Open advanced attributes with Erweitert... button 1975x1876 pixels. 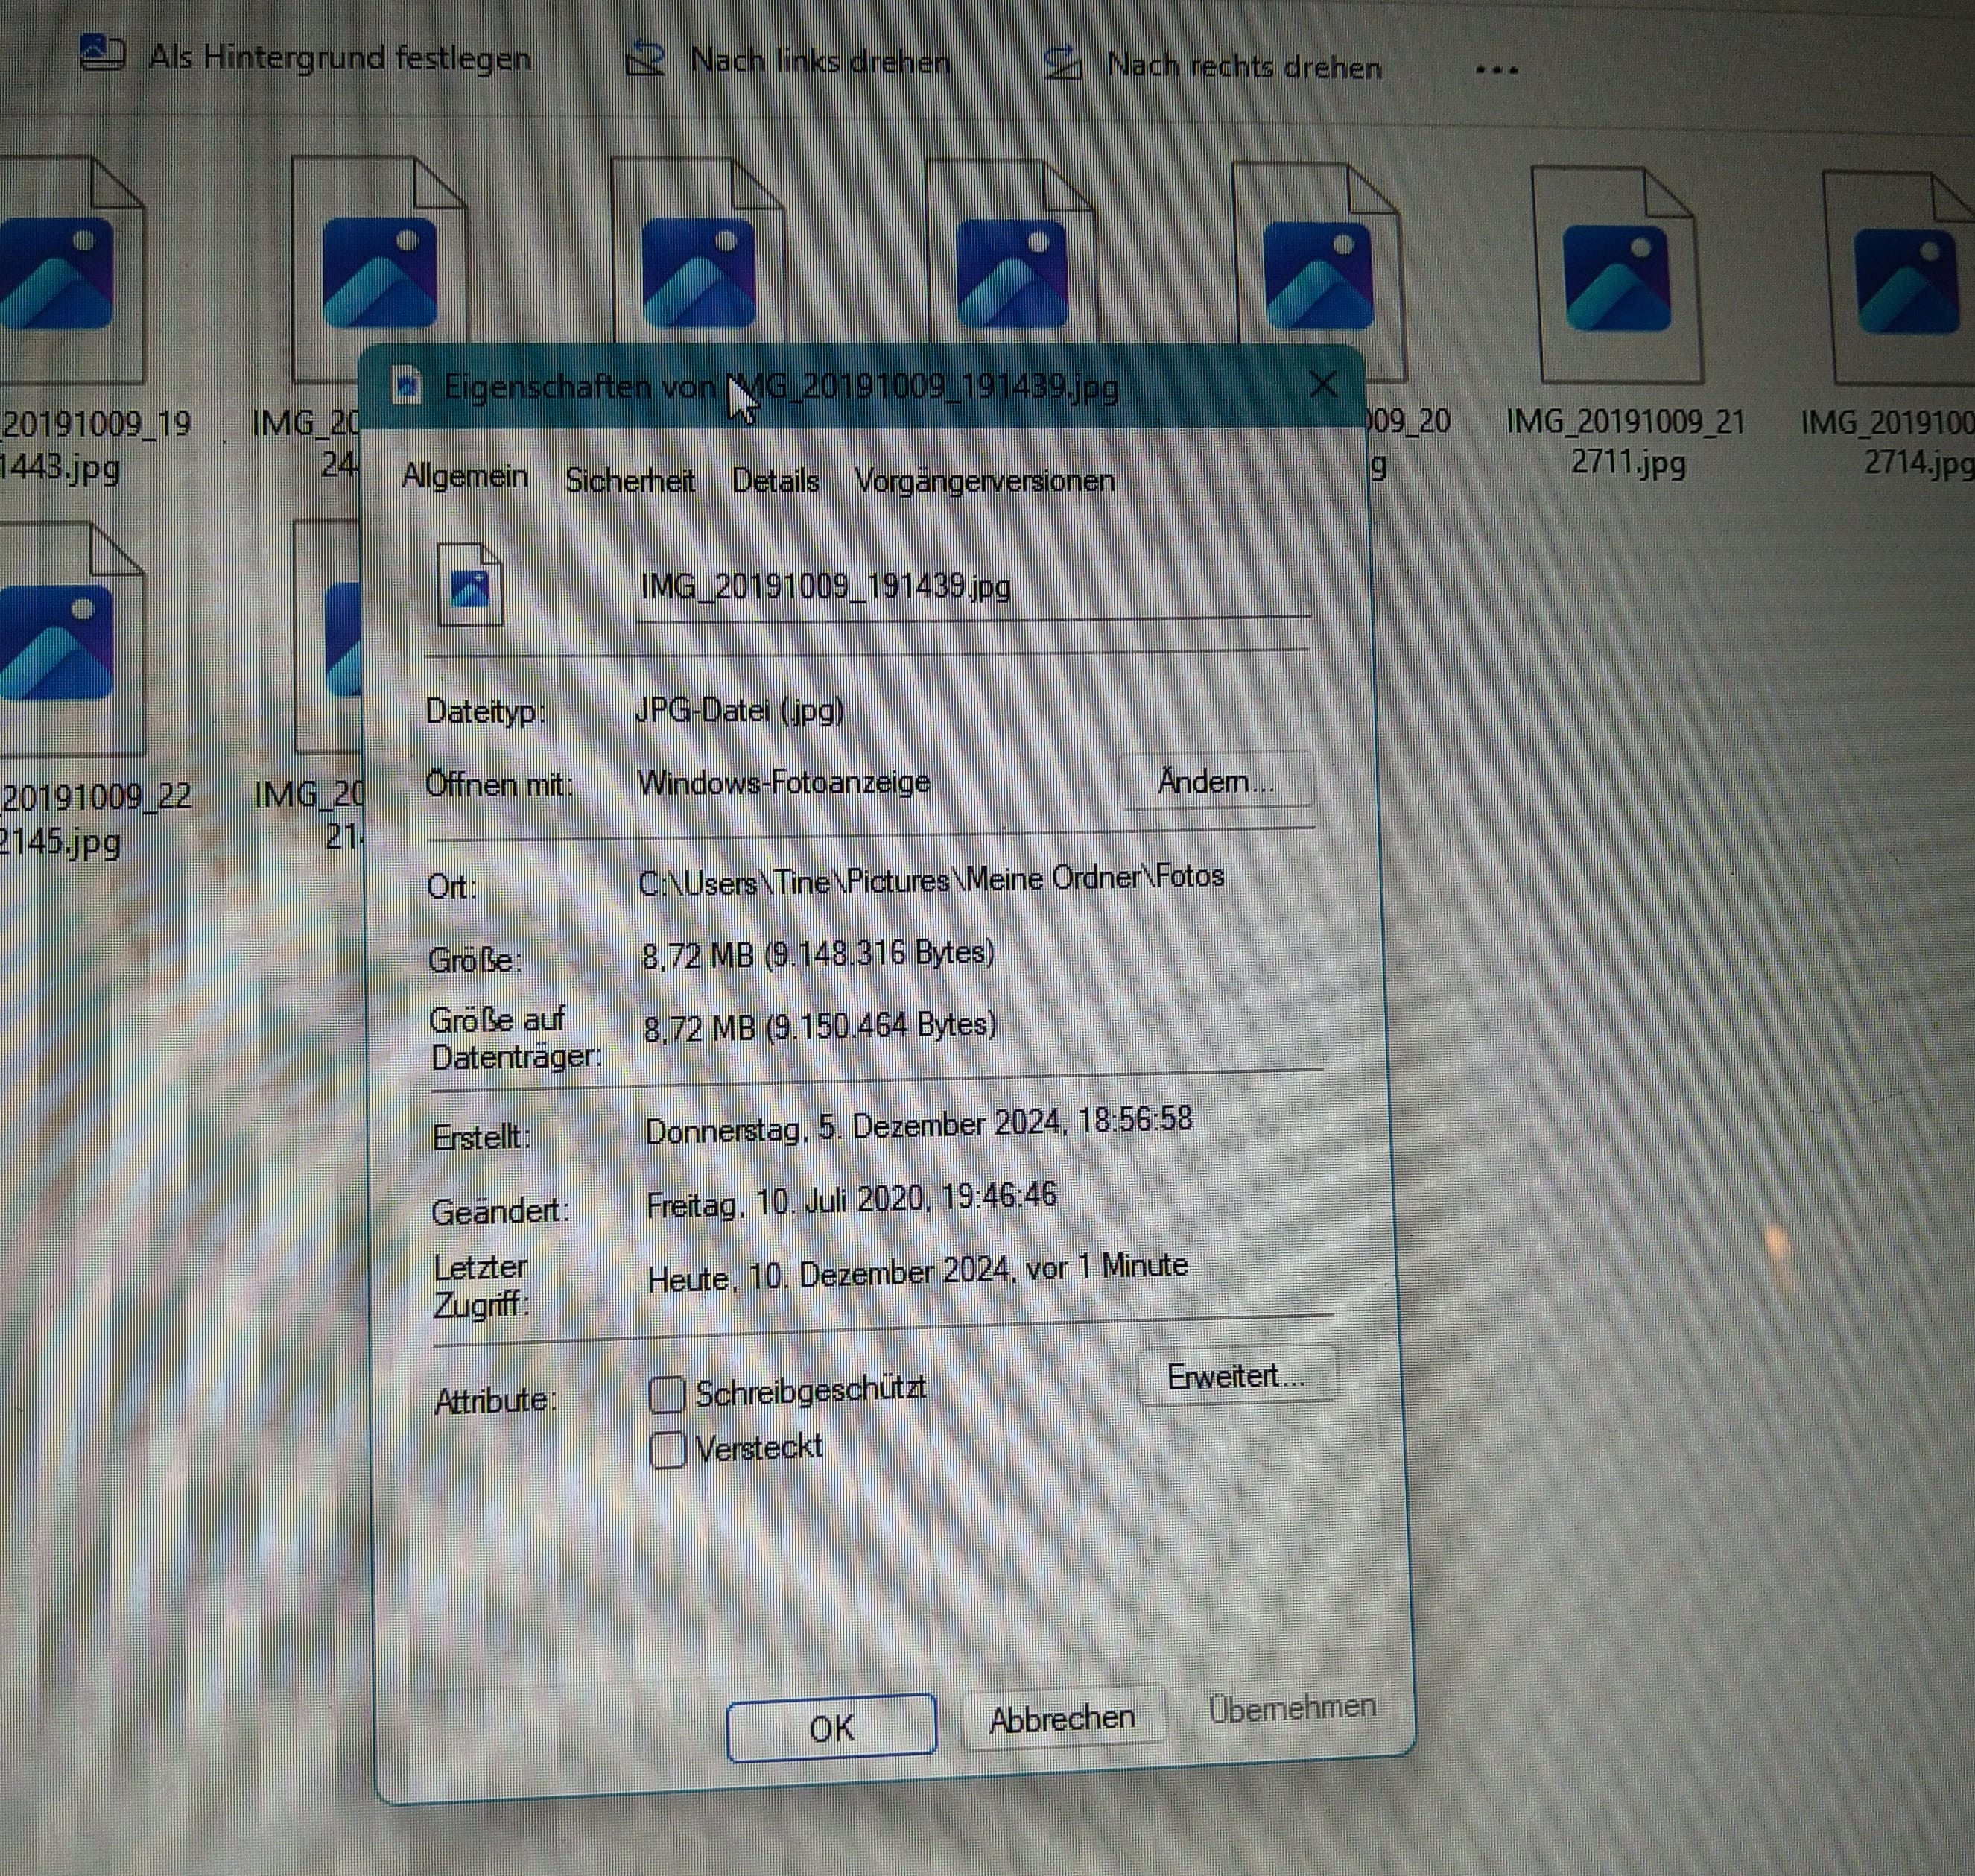click(1236, 1377)
